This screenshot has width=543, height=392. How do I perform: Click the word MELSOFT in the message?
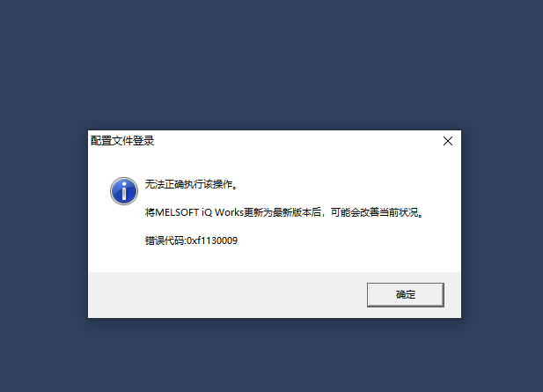(x=177, y=212)
